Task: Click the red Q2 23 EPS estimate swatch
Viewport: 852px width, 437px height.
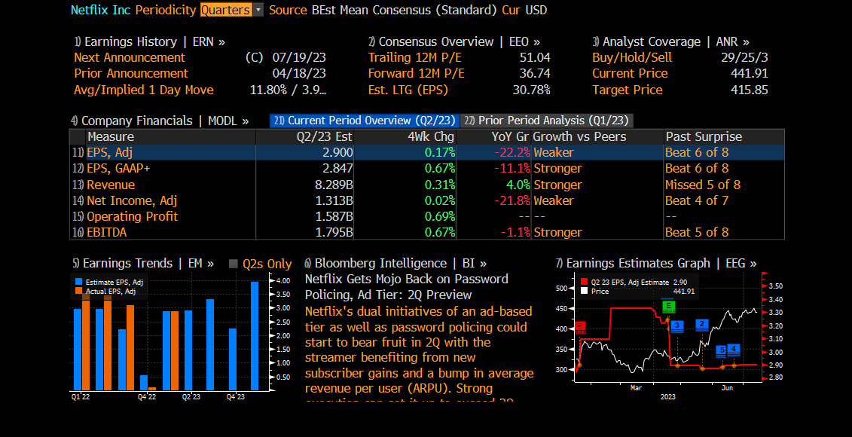Action: point(584,282)
